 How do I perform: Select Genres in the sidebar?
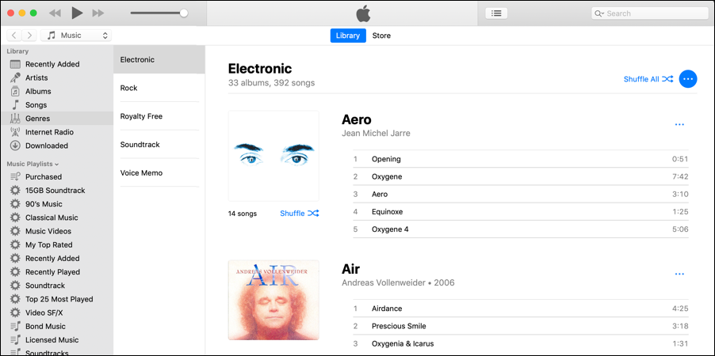[57, 119]
